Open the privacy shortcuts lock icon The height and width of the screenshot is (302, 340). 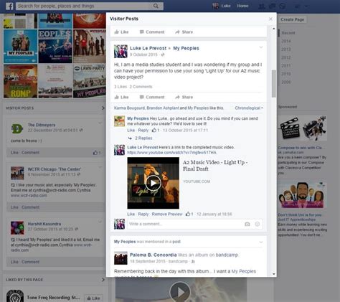[297, 6]
